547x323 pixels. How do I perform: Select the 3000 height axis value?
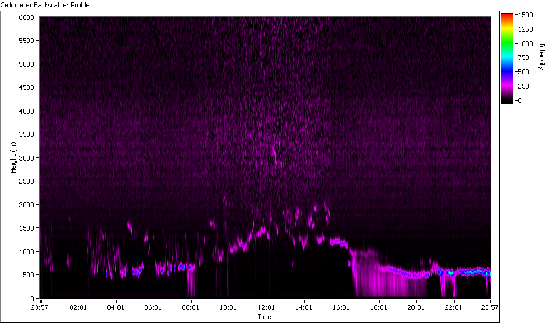tap(26, 158)
